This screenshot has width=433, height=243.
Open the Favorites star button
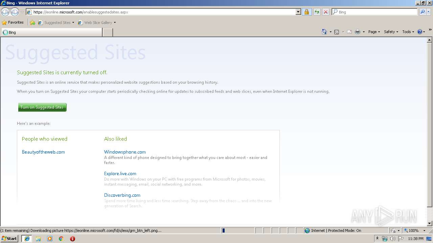(13, 22)
